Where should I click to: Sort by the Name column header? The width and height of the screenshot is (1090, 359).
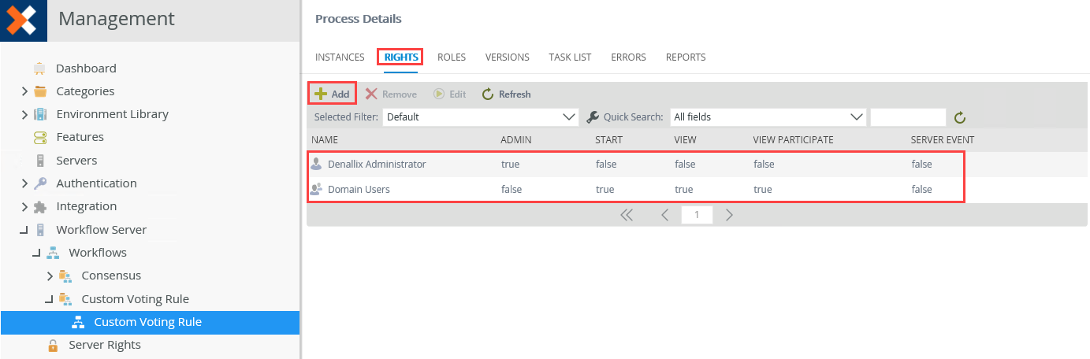pos(325,140)
